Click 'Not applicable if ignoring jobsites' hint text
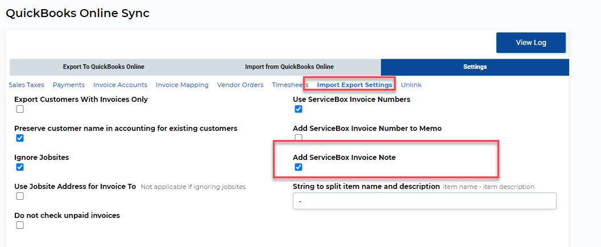 pos(193,187)
